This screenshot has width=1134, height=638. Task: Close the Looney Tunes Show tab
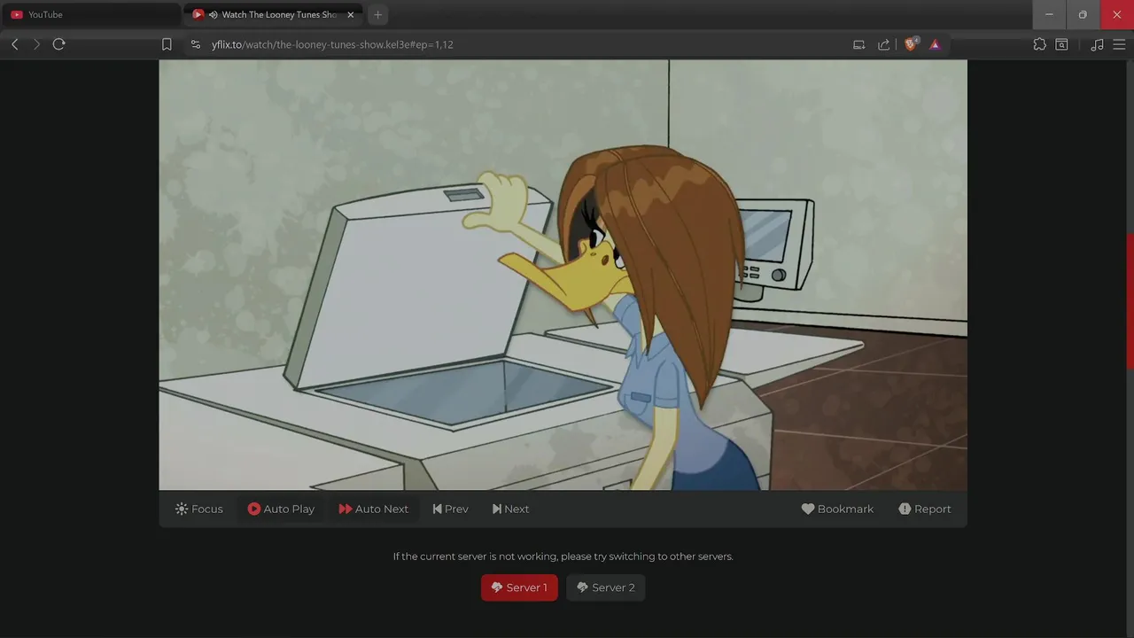(x=350, y=15)
